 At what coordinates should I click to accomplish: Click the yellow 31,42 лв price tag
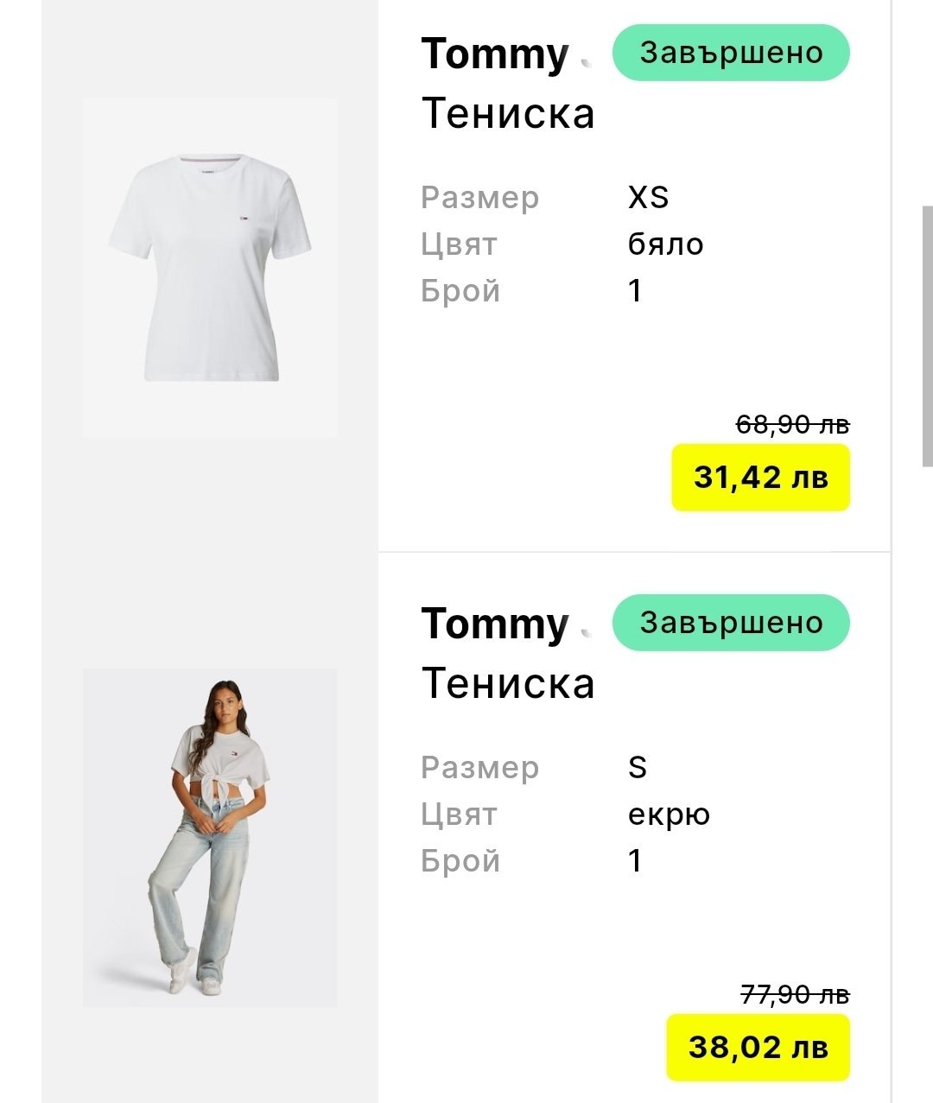[761, 478]
